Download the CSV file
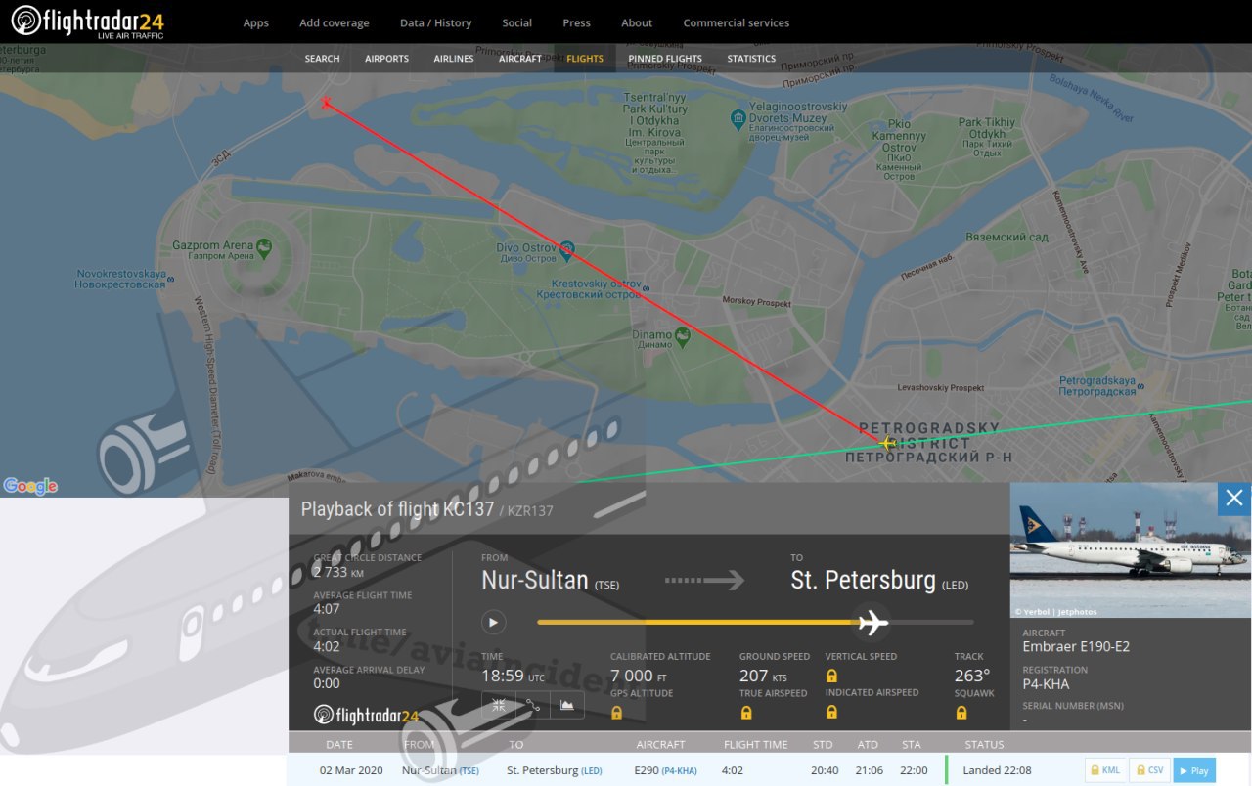The image size is (1252, 786). pos(1150,770)
